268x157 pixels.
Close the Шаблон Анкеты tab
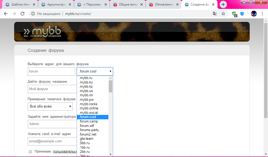pyautogui.click(x=34, y=5)
